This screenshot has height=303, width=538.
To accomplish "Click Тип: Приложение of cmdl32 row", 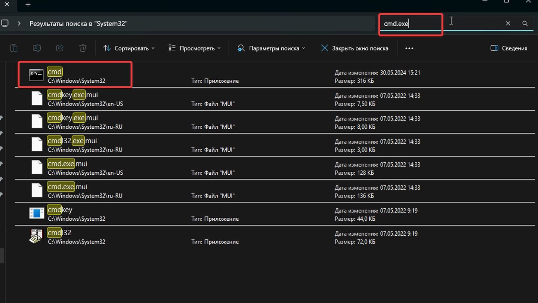I will point(215,242).
